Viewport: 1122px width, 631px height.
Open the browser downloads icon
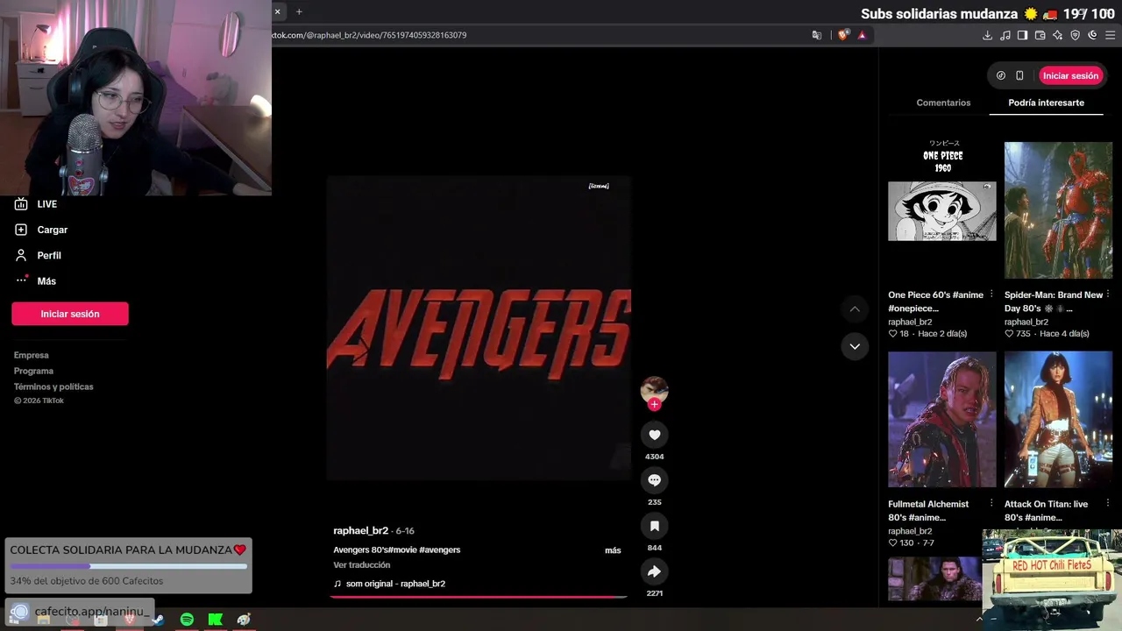click(987, 35)
